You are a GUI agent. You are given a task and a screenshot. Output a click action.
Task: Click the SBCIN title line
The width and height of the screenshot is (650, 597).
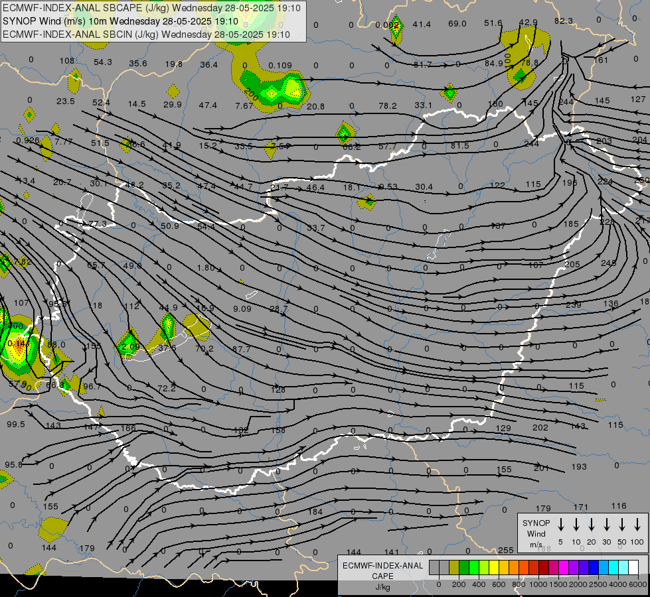point(146,34)
